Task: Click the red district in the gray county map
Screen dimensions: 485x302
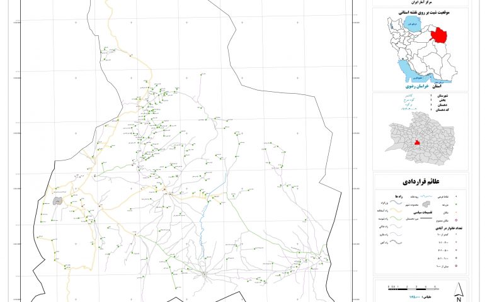Action: (x=414, y=144)
